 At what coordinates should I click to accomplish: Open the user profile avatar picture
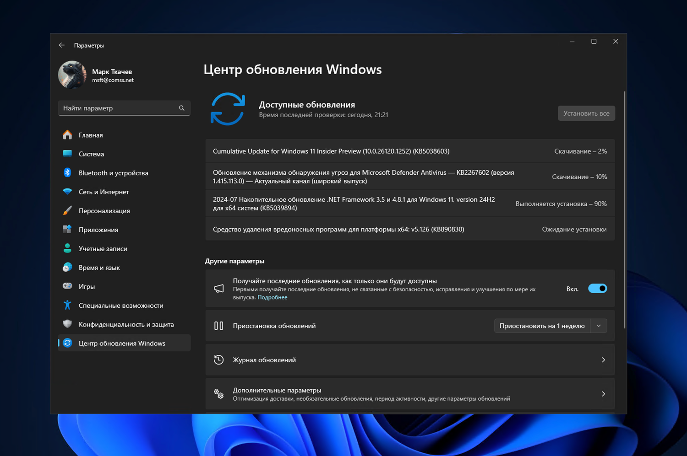point(72,75)
